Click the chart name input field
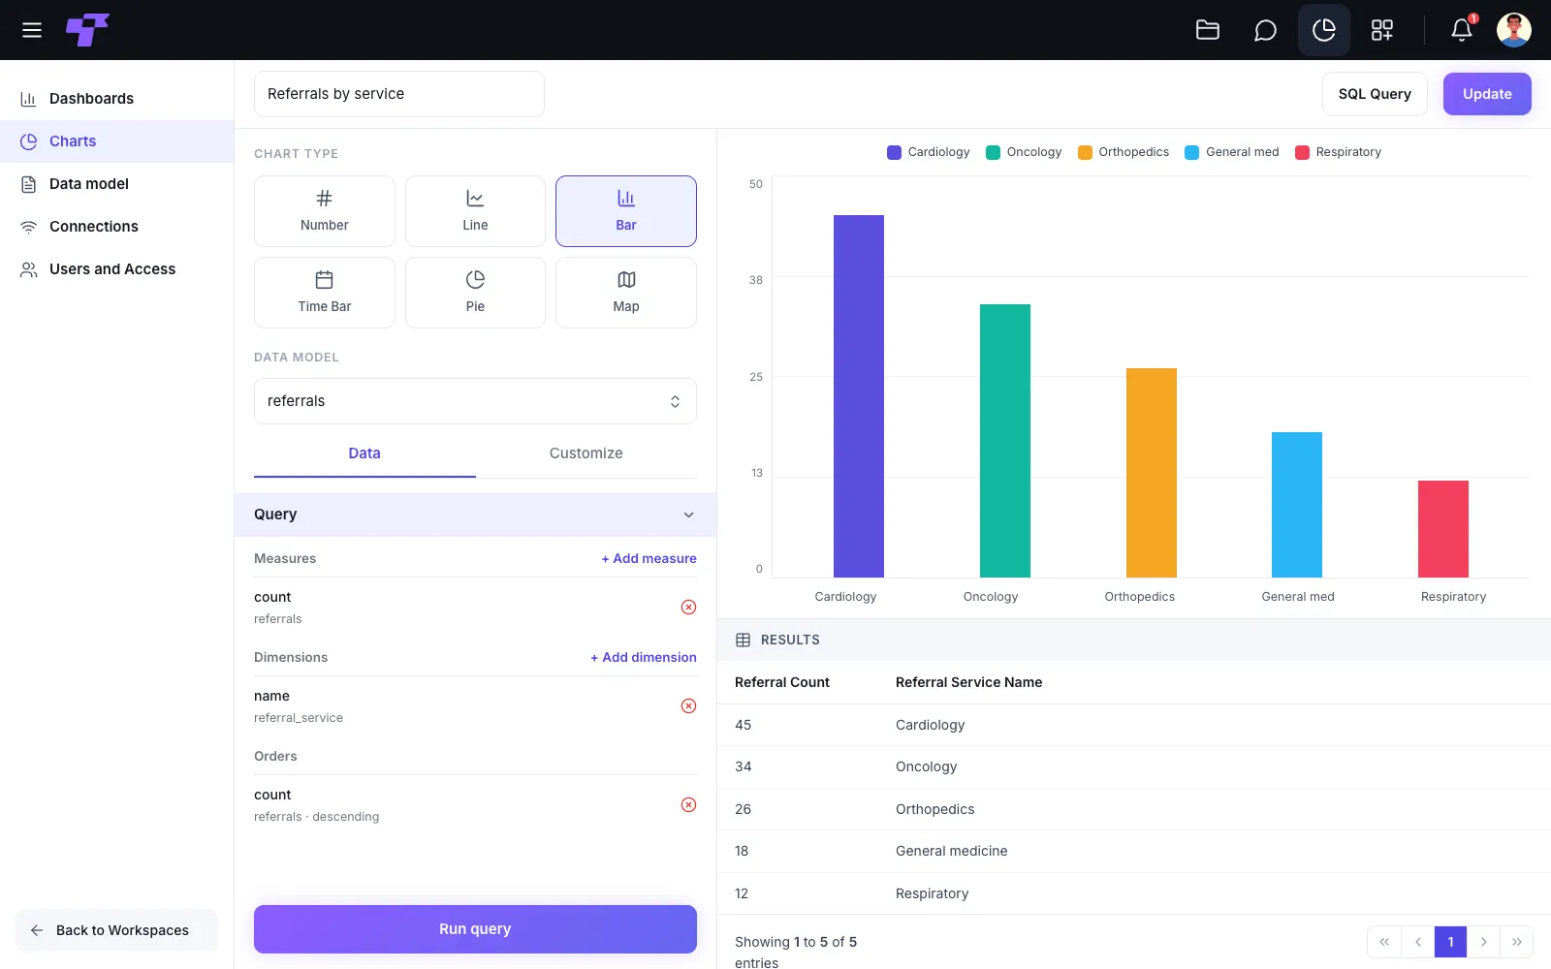 399,94
